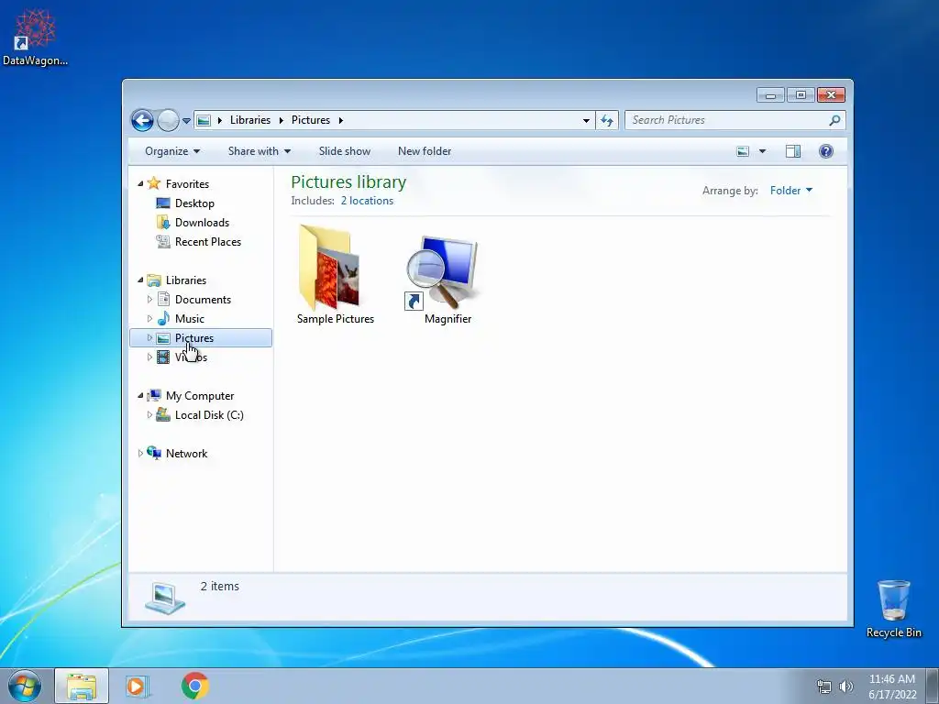Click the Magnifier file name label
This screenshot has height=704, width=939.
pyautogui.click(x=447, y=319)
